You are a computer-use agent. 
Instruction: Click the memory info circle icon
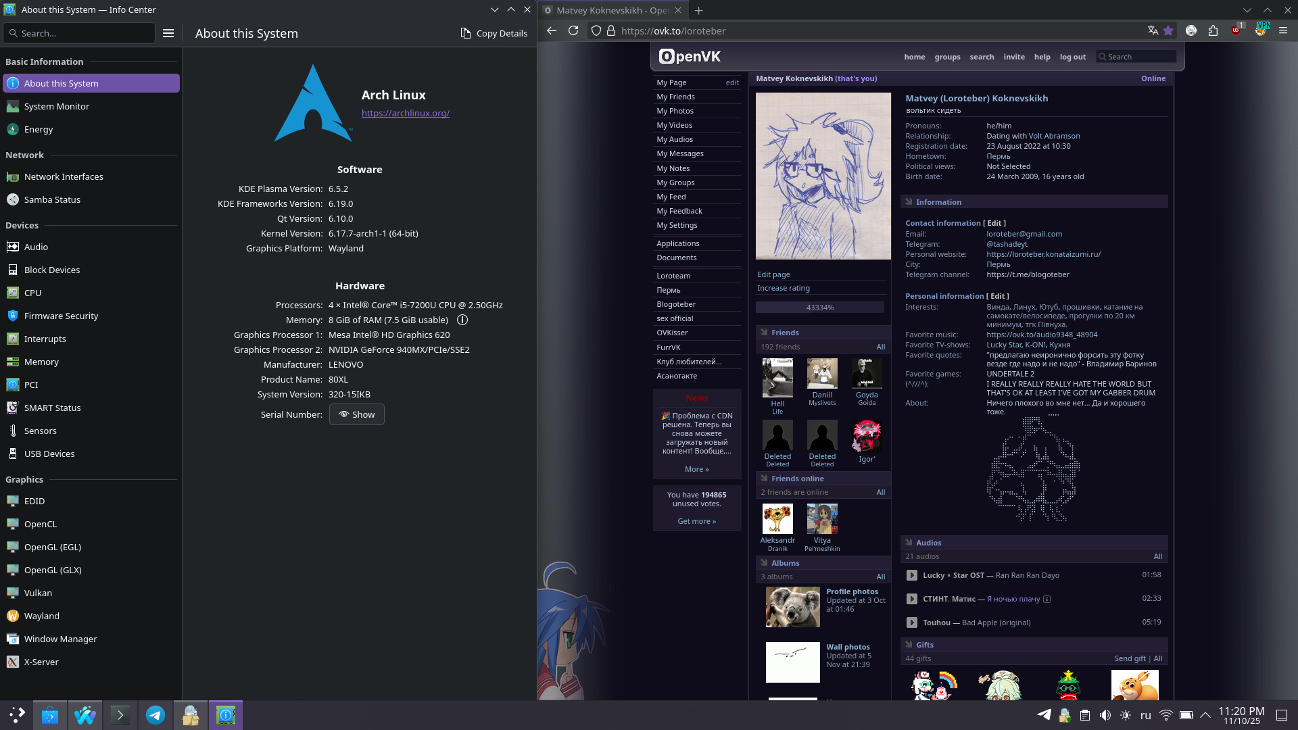click(x=462, y=320)
